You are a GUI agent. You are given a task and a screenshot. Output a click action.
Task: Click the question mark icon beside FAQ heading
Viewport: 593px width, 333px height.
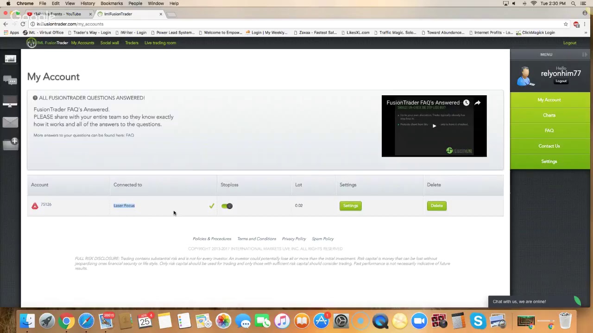pos(35,98)
